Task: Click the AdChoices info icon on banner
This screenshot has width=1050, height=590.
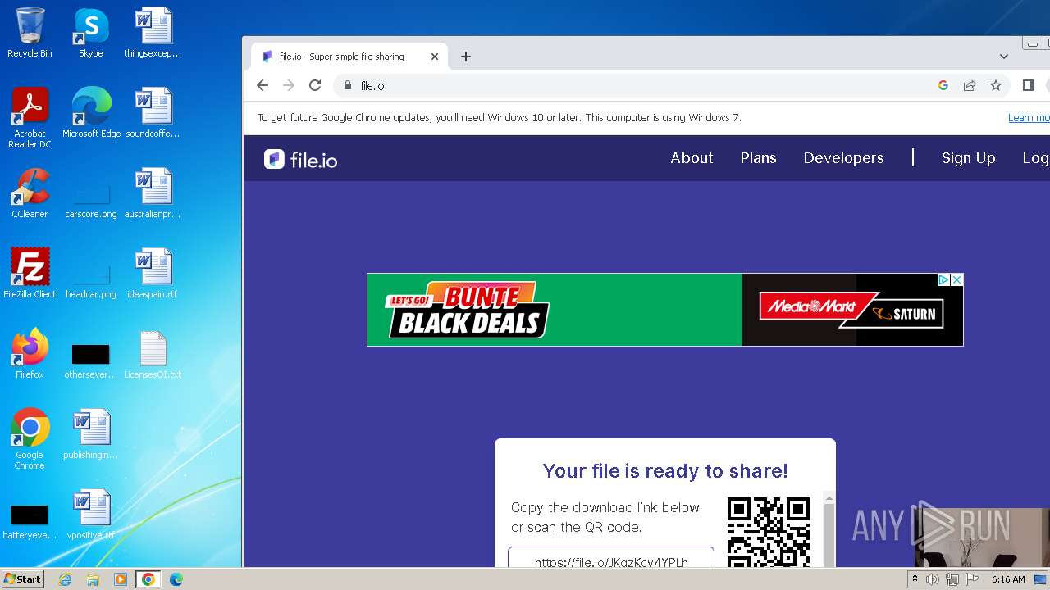Action: point(943,279)
